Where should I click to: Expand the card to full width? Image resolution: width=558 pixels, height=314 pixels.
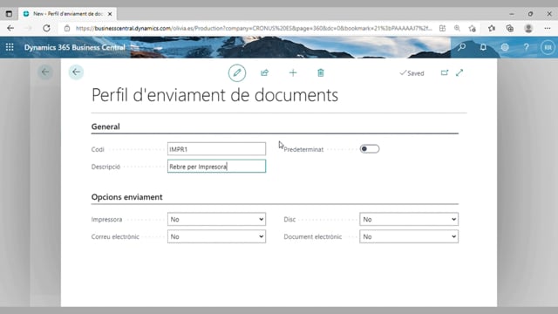(459, 72)
